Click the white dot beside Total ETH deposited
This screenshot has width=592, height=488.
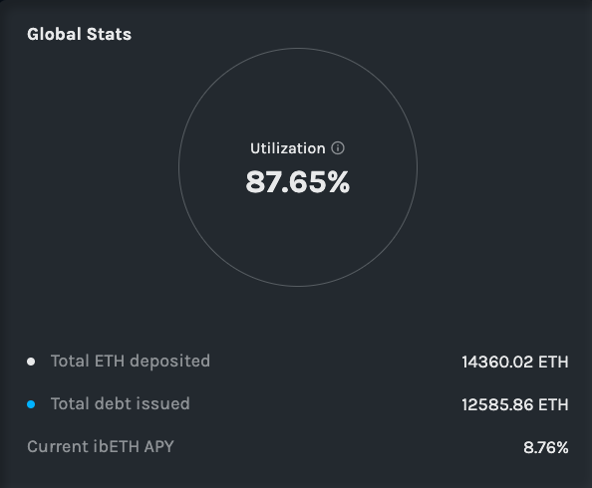click(31, 362)
